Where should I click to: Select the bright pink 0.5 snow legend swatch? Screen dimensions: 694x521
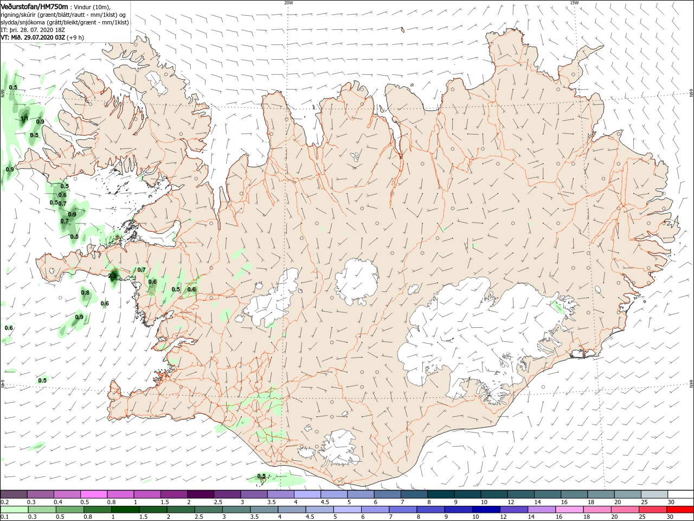94,494
